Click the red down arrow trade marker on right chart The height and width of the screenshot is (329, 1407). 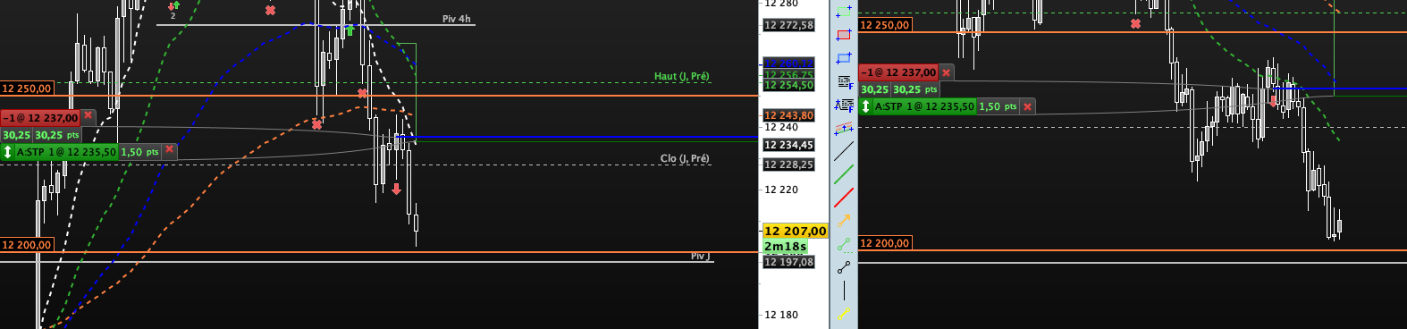[x=1274, y=101]
